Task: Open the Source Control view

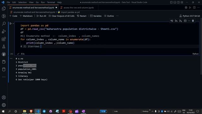Action: point(4,16)
